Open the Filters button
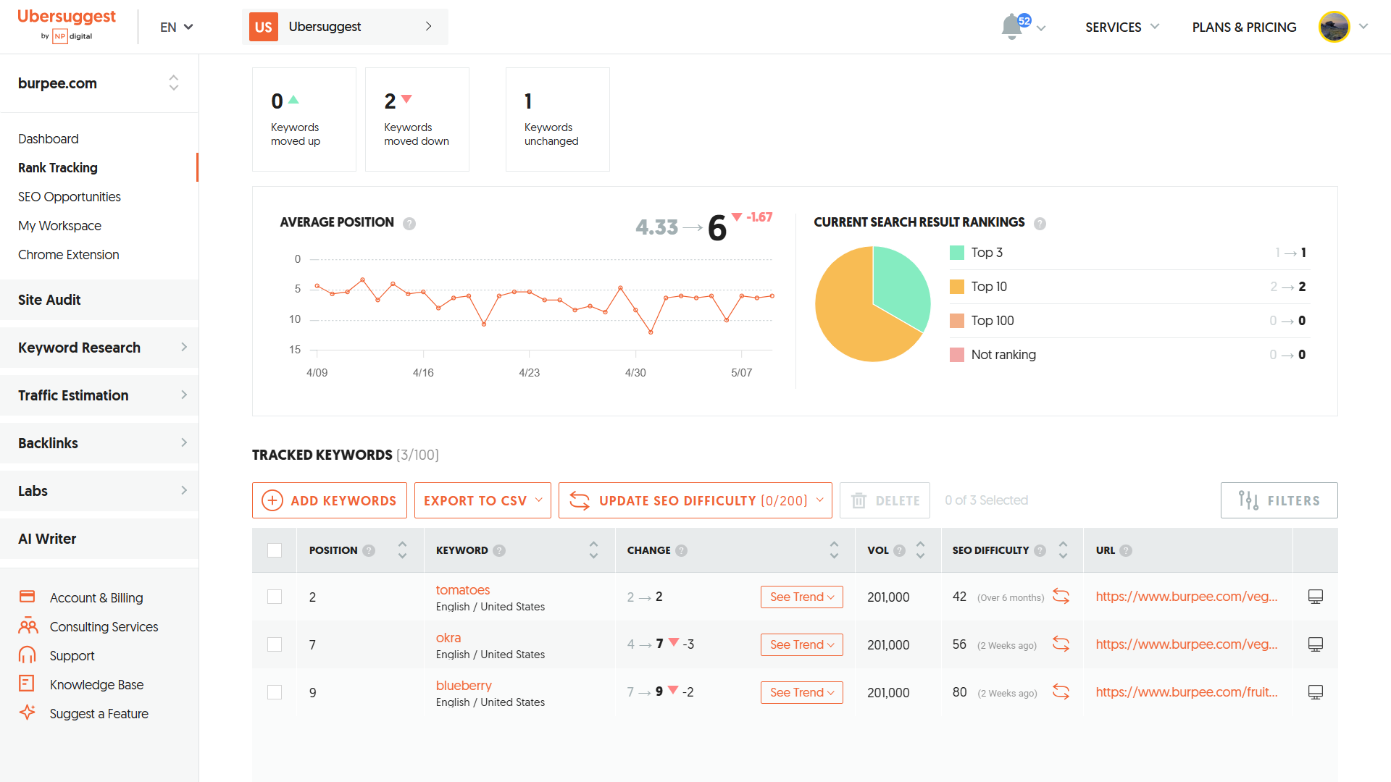This screenshot has width=1391, height=782. [x=1279, y=500]
